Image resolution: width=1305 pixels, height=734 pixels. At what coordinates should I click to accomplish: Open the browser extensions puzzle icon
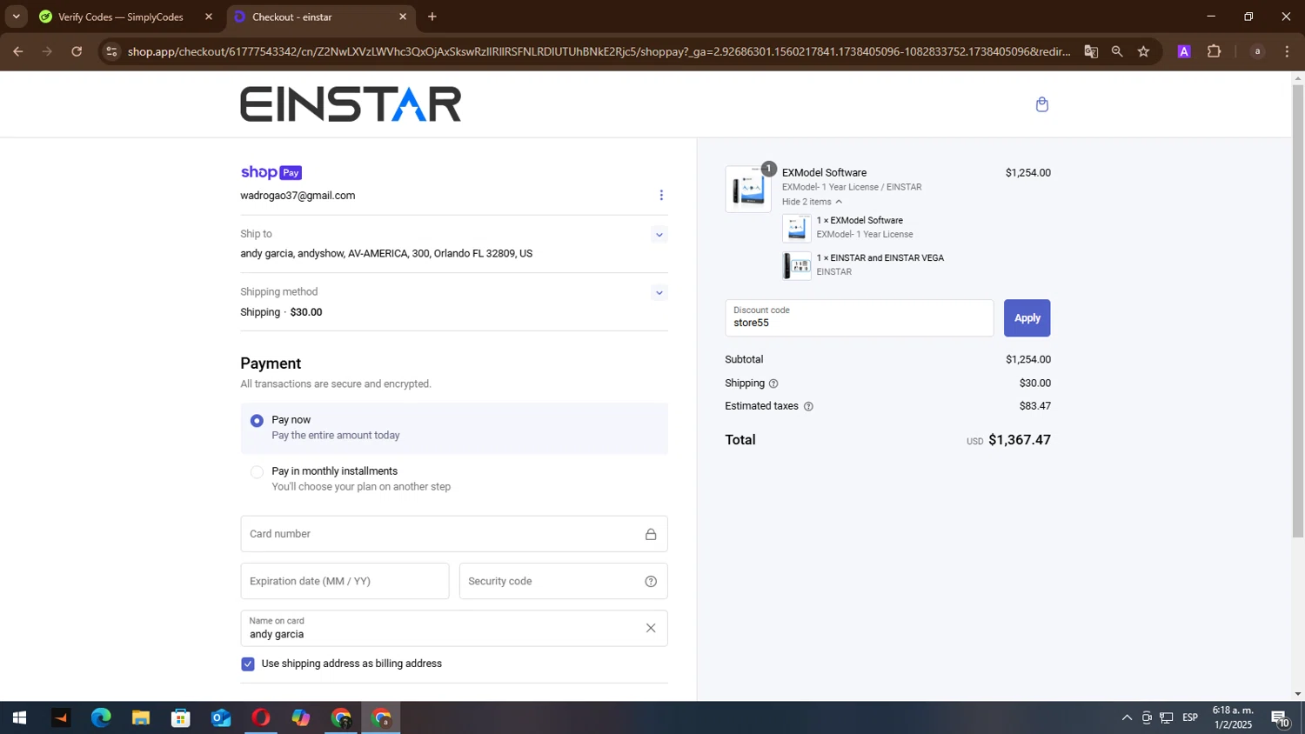(x=1215, y=51)
